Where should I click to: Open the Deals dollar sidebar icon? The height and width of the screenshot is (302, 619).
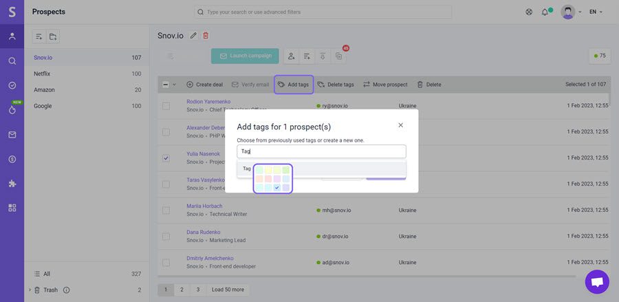[x=12, y=159]
